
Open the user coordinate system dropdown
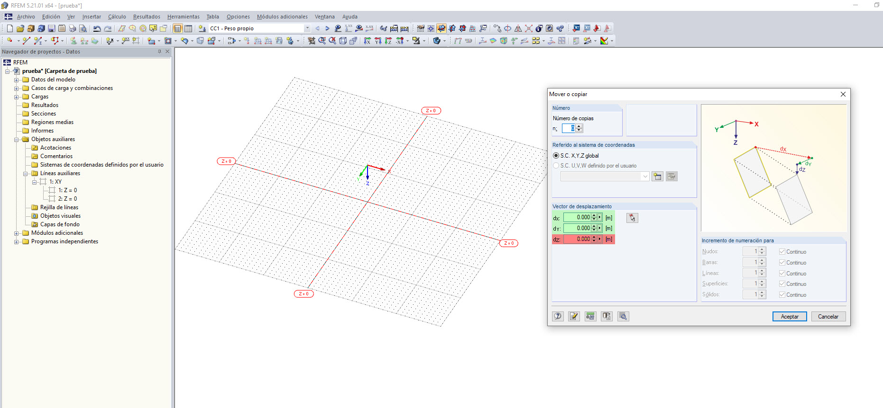coord(645,177)
